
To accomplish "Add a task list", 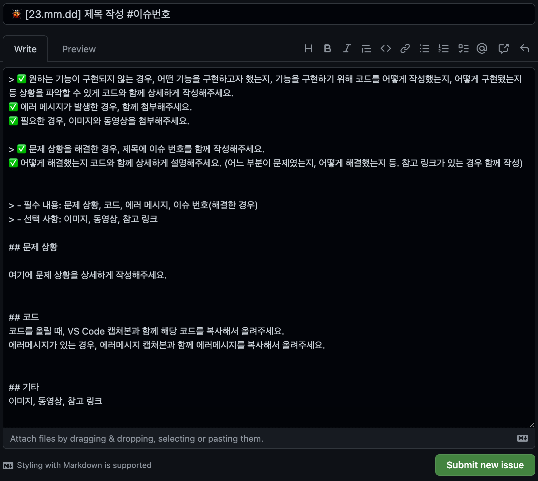I will point(463,49).
